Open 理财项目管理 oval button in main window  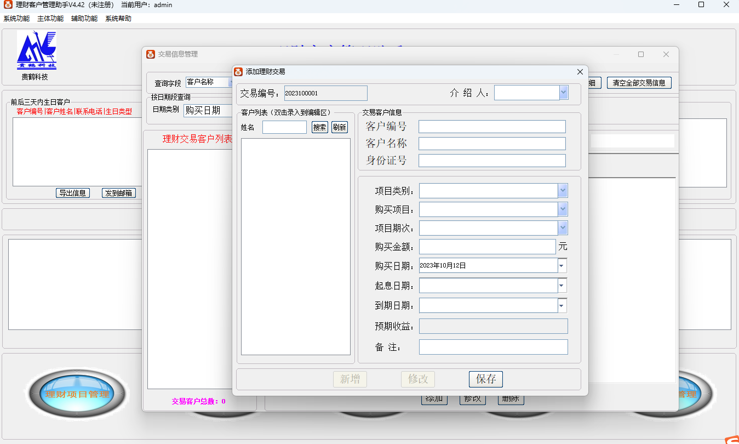[77, 394]
